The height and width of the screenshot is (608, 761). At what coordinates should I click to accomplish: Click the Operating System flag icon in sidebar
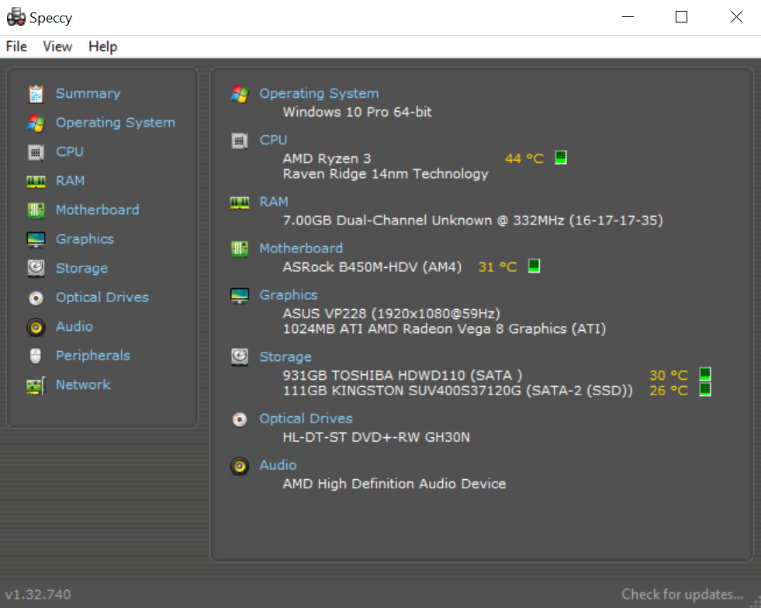click(x=36, y=123)
